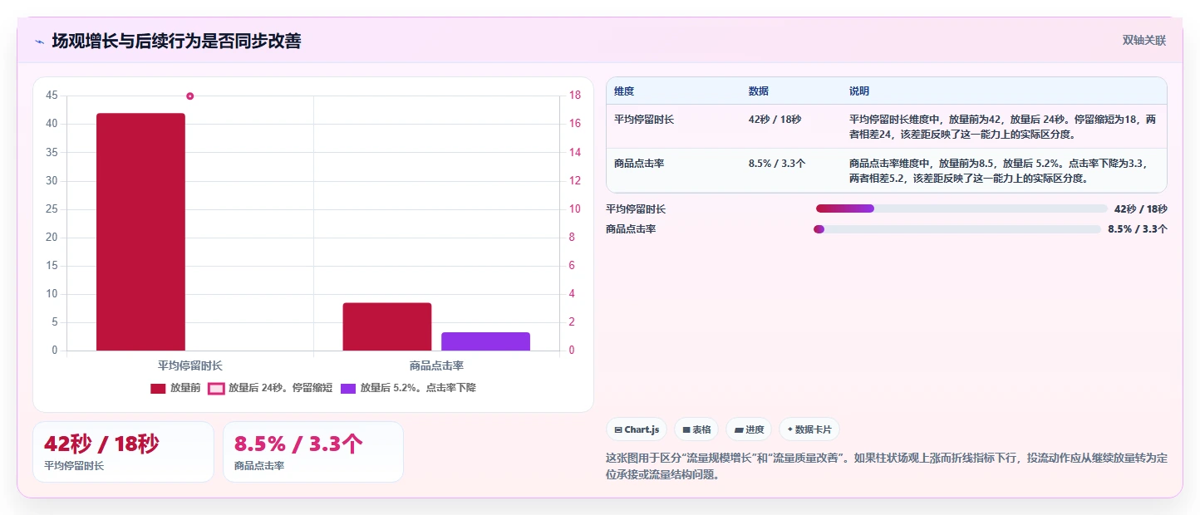Click the 45 left axis value
Screen dimensions: 1200x515
[52, 96]
